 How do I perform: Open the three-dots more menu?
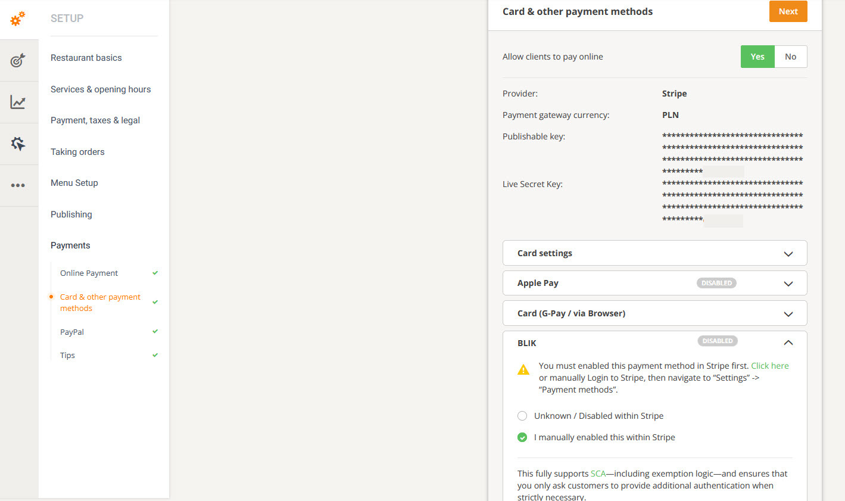click(18, 185)
